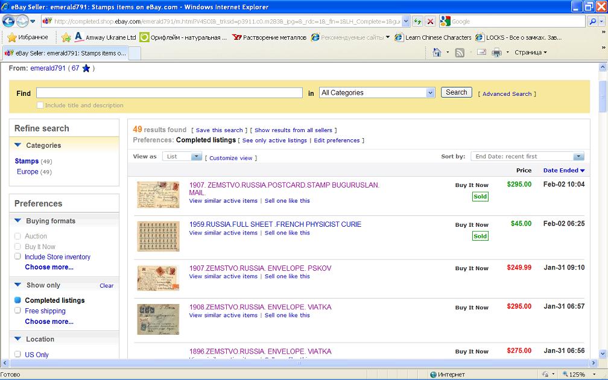Click the browser Back arrow button
The image size is (608, 380).
8,21
